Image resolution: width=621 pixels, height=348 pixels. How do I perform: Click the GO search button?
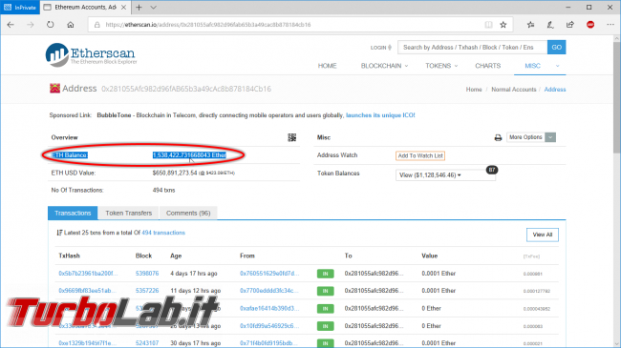pos(556,47)
